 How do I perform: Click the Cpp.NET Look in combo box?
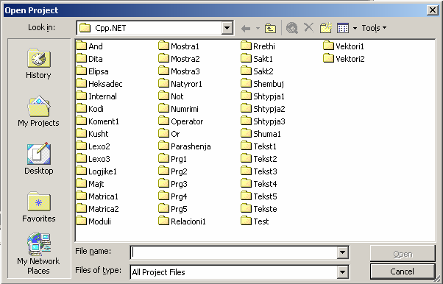[x=155, y=28]
